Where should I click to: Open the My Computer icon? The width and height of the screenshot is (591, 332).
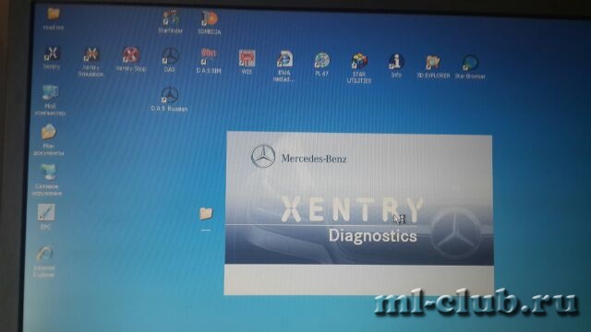[50, 101]
